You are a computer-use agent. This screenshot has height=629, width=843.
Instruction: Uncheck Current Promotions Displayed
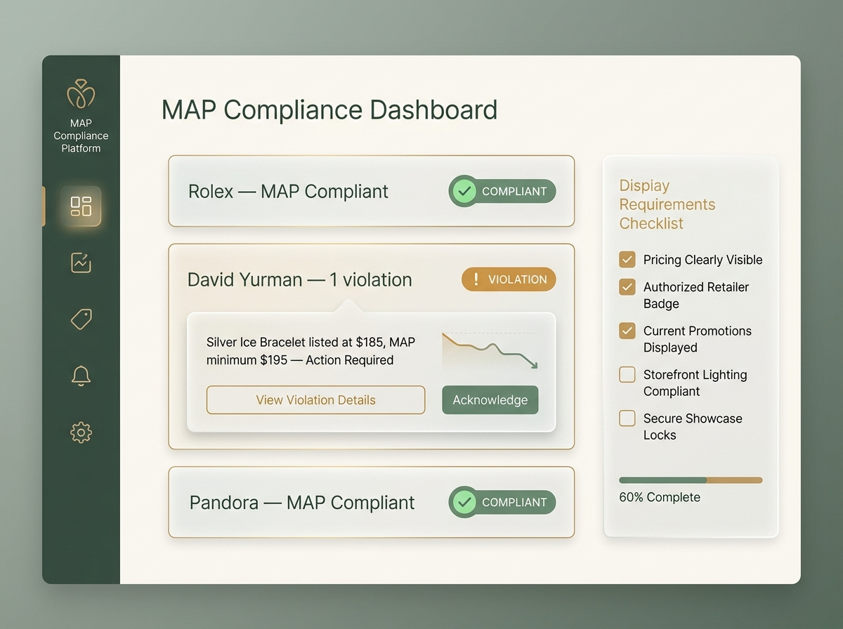click(627, 331)
